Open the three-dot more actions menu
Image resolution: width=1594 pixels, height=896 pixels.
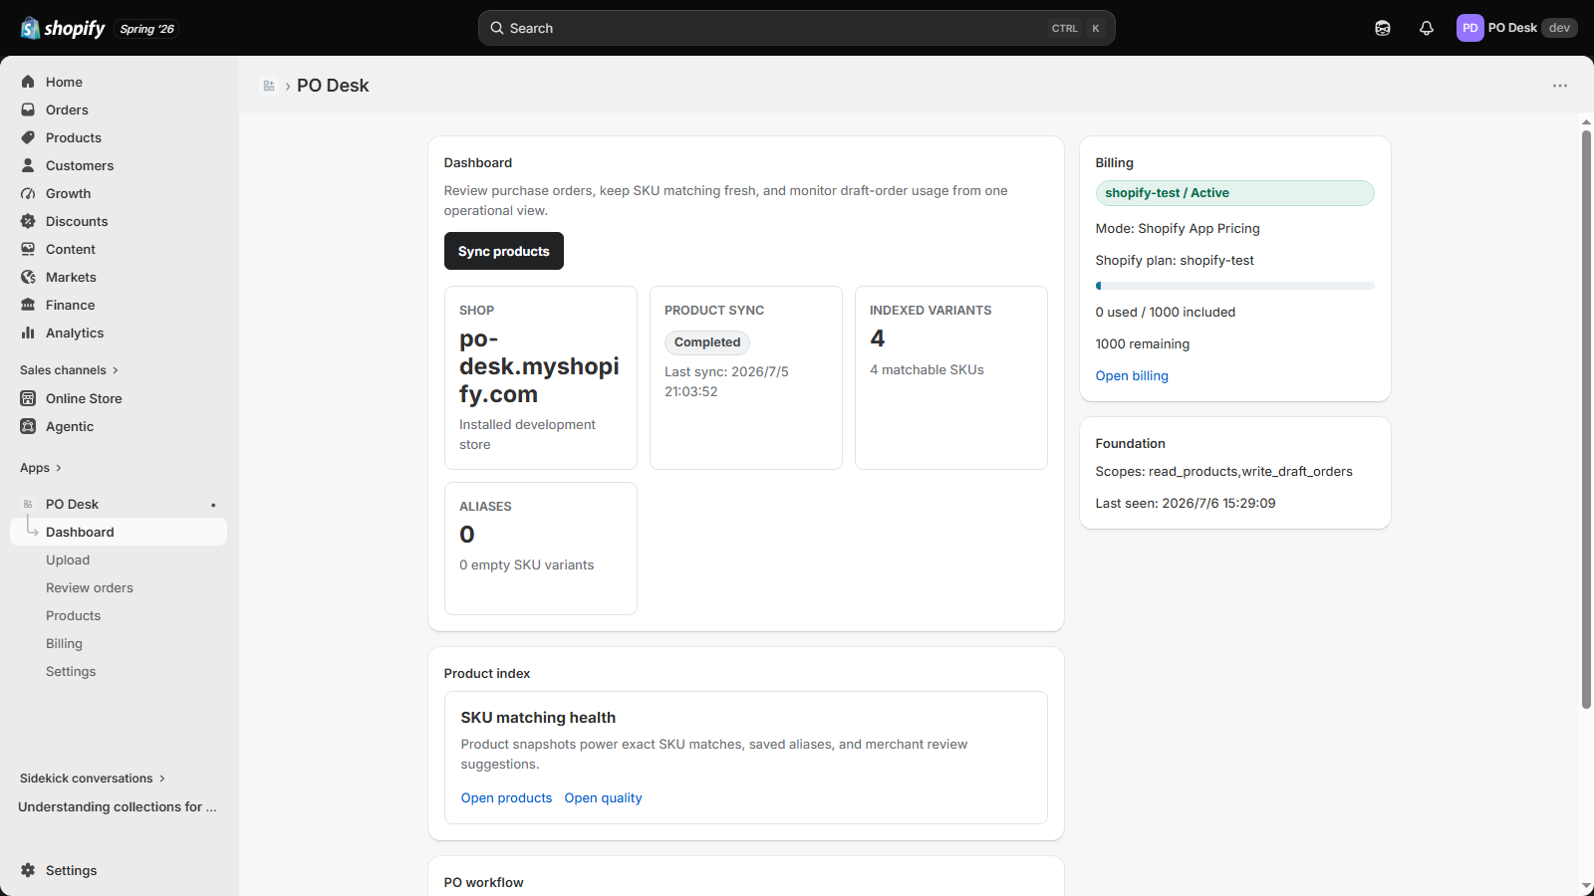coord(1560,86)
